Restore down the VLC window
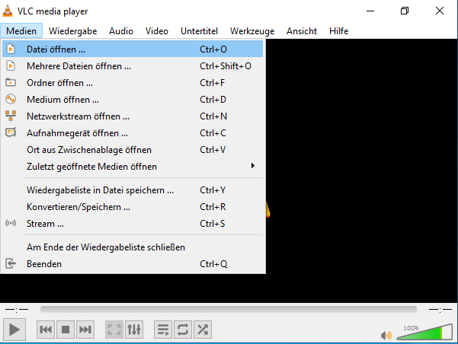The width and height of the screenshot is (458, 344). [x=405, y=11]
